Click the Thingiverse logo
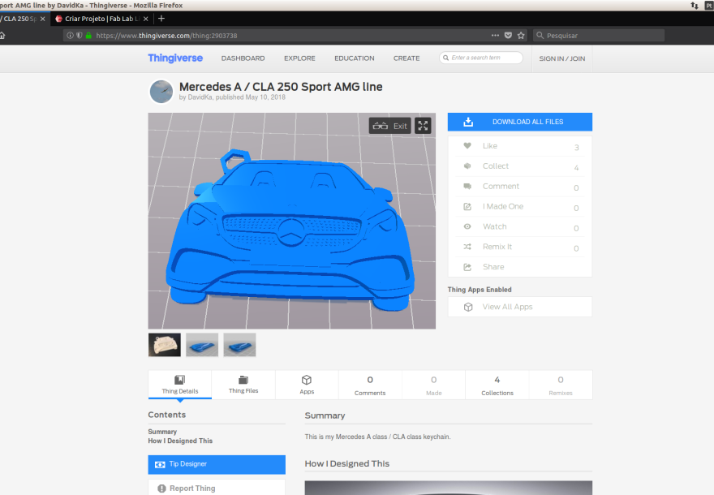Screen dimensions: 714x495 (x=175, y=58)
